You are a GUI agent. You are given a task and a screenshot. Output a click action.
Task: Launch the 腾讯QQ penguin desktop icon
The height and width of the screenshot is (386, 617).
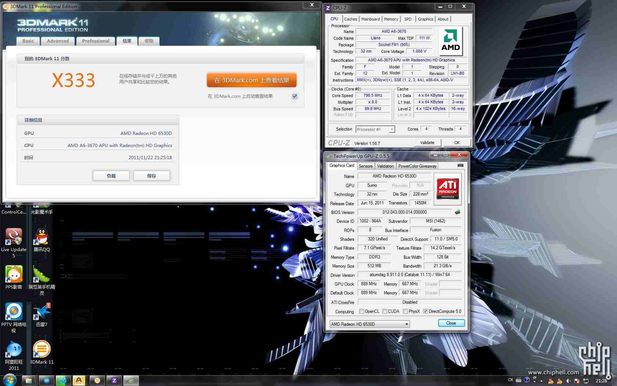(x=42, y=240)
